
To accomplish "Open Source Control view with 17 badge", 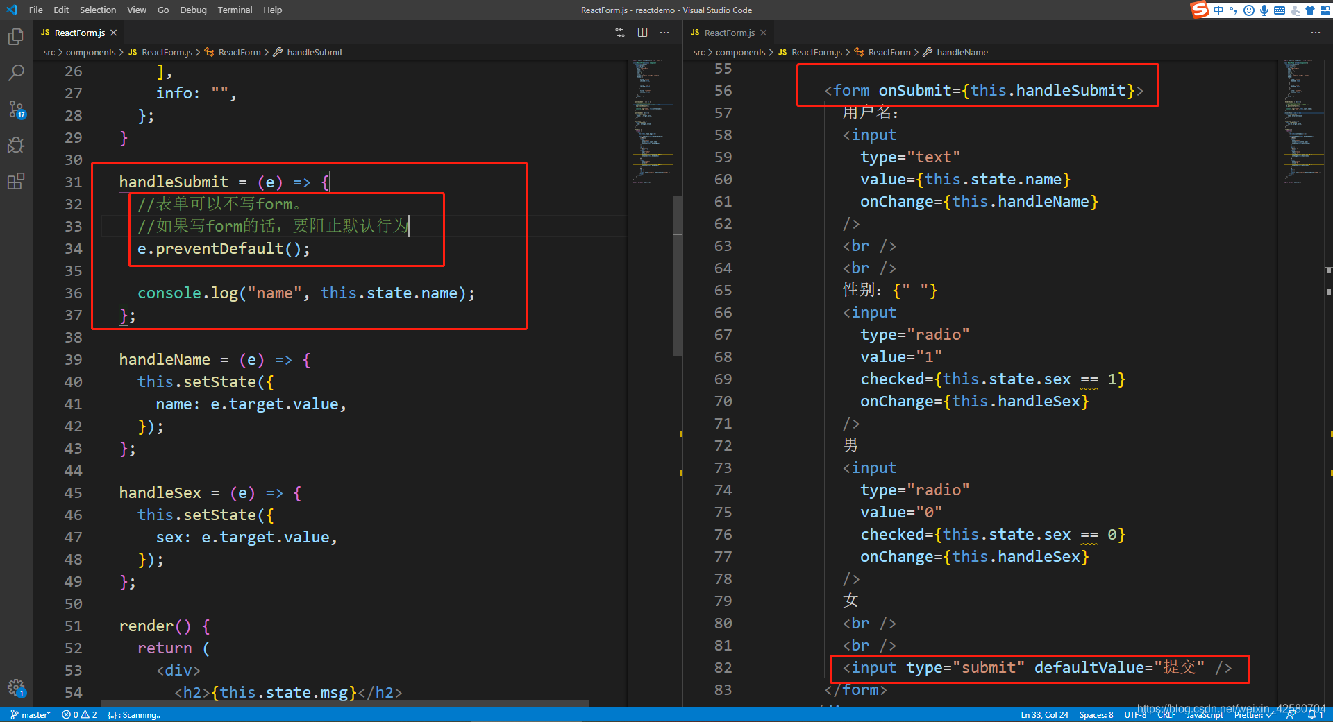I will pos(16,109).
